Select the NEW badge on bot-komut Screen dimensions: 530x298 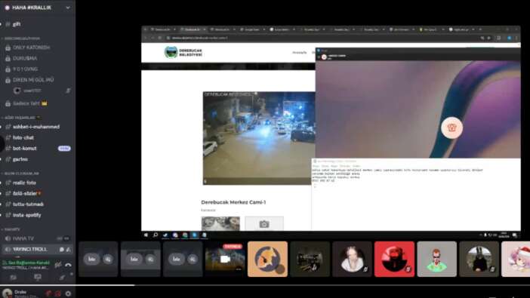(x=64, y=149)
